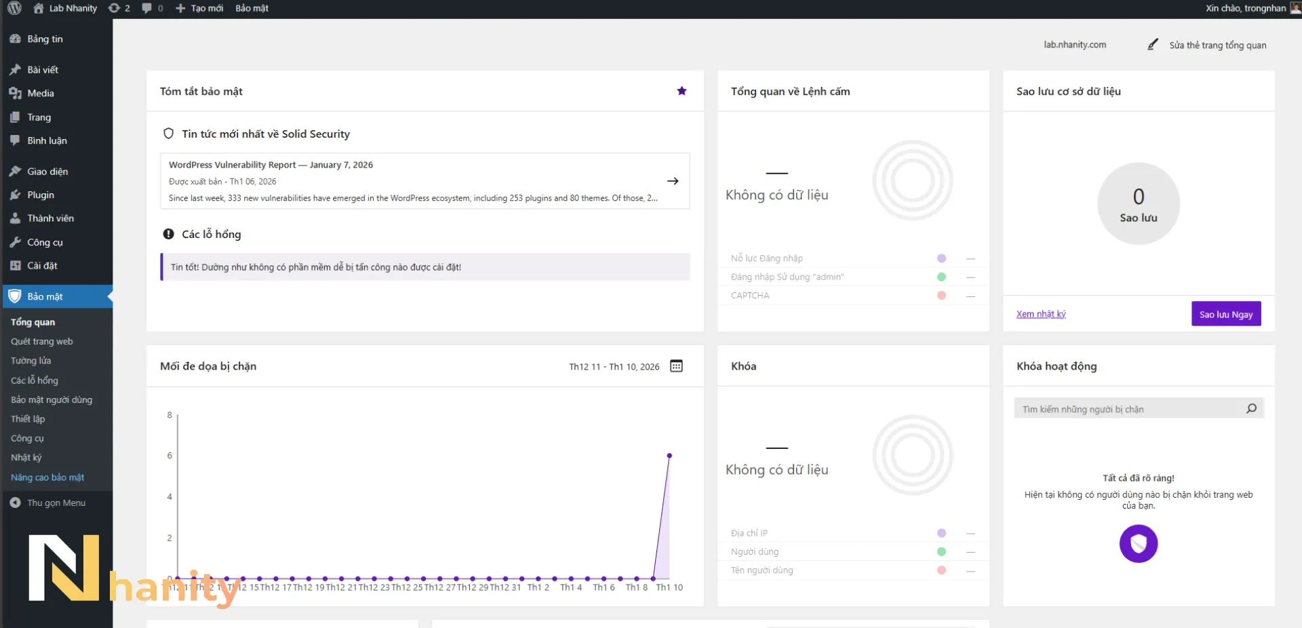Open Nâng cao bảo mật link
1302x628 pixels.
pos(47,477)
